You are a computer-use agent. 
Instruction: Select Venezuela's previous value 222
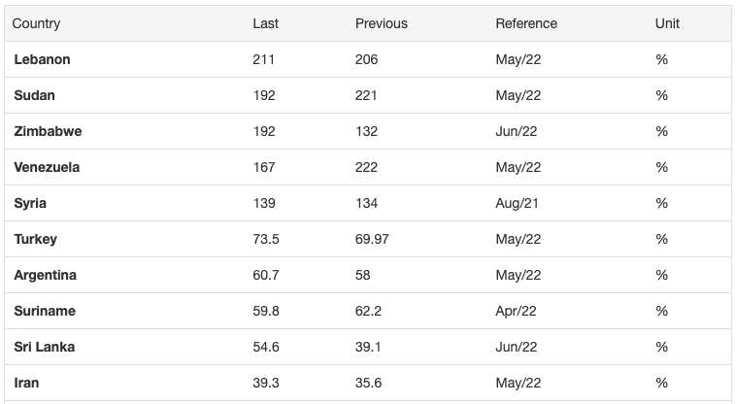click(x=366, y=167)
